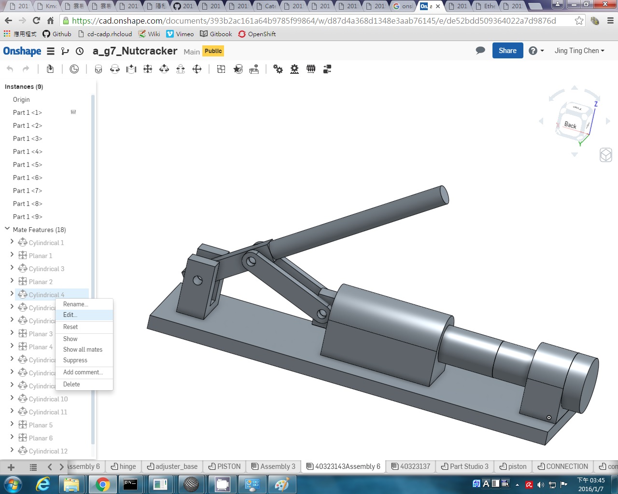Image resolution: width=618 pixels, height=494 pixels.
Task: Select Part 1 <5> in the instances list
Action: pos(28,165)
